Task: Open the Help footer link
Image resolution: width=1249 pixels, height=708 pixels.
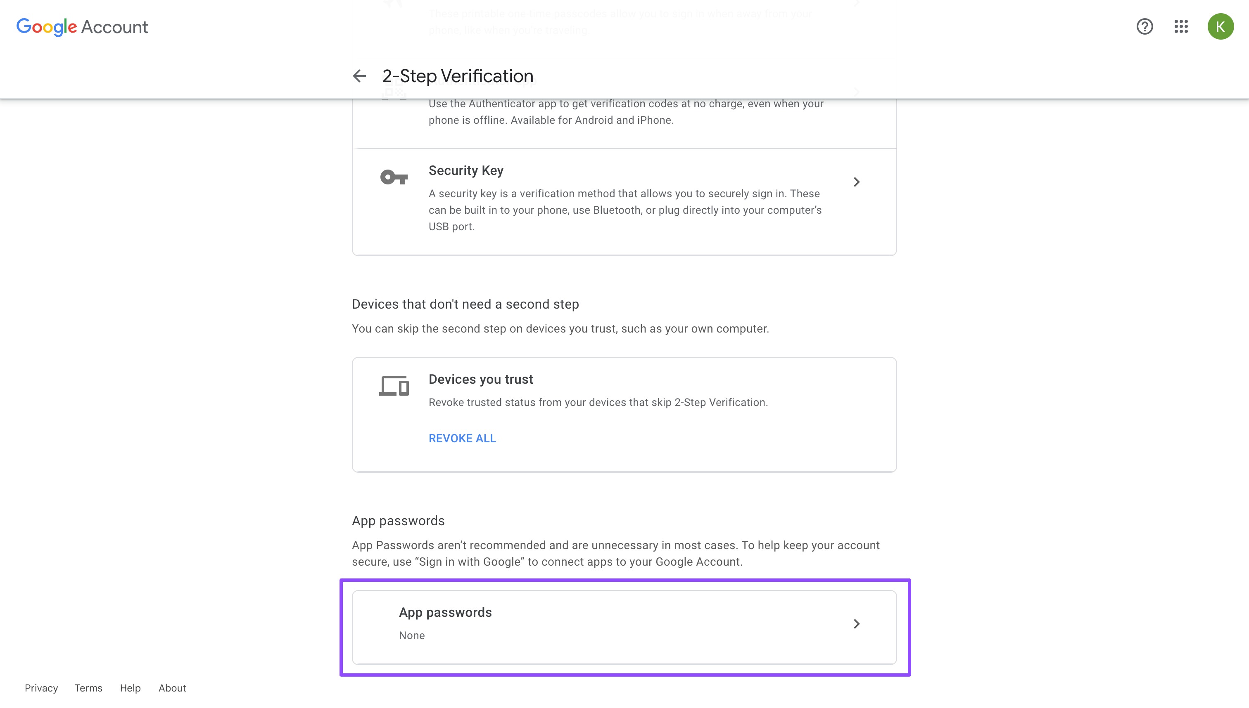Action: 130,687
